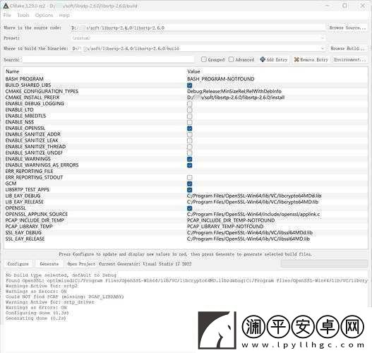Image resolution: width=372 pixels, height=353 pixels.
Task: Click the Name column header
Action: pyautogui.click(x=12, y=71)
